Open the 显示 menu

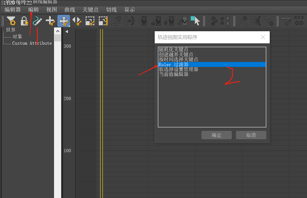pyautogui.click(x=129, y=10)
